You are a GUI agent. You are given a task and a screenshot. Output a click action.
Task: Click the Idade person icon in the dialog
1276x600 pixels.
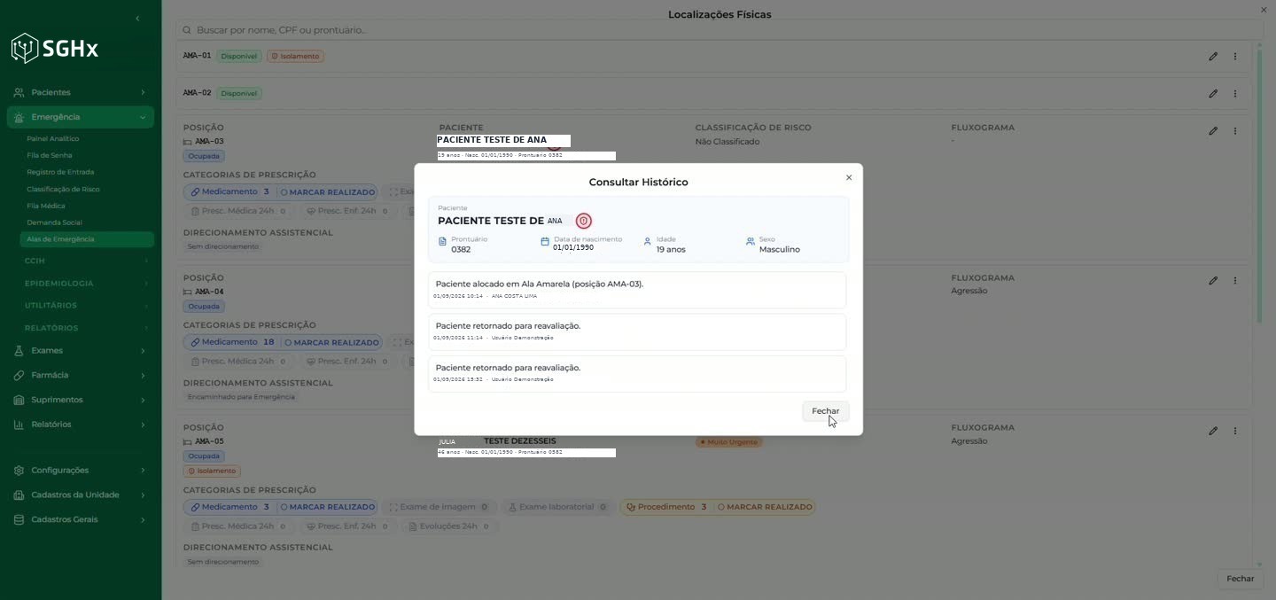click(x=648, y=241)
